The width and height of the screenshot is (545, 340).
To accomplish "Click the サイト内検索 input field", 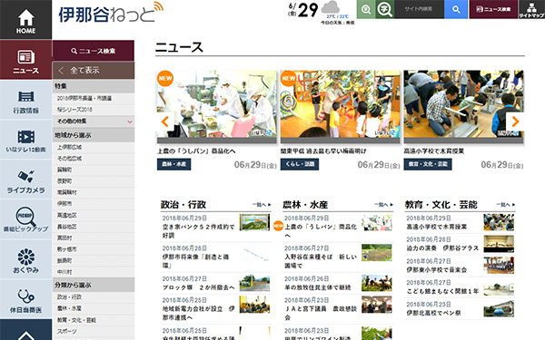I will click(x=419, y=9).
